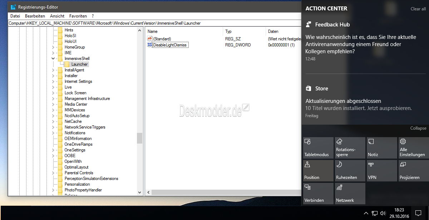The width and height of the screenshot is (429, 220).
Task: Click the registry path address bar
Action: (x=155, y=23)
